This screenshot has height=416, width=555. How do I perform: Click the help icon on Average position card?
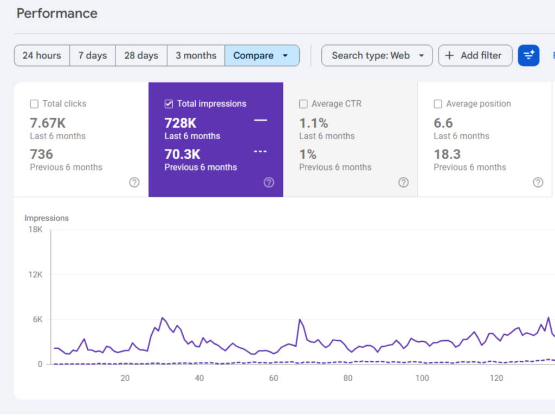[538, 183]
